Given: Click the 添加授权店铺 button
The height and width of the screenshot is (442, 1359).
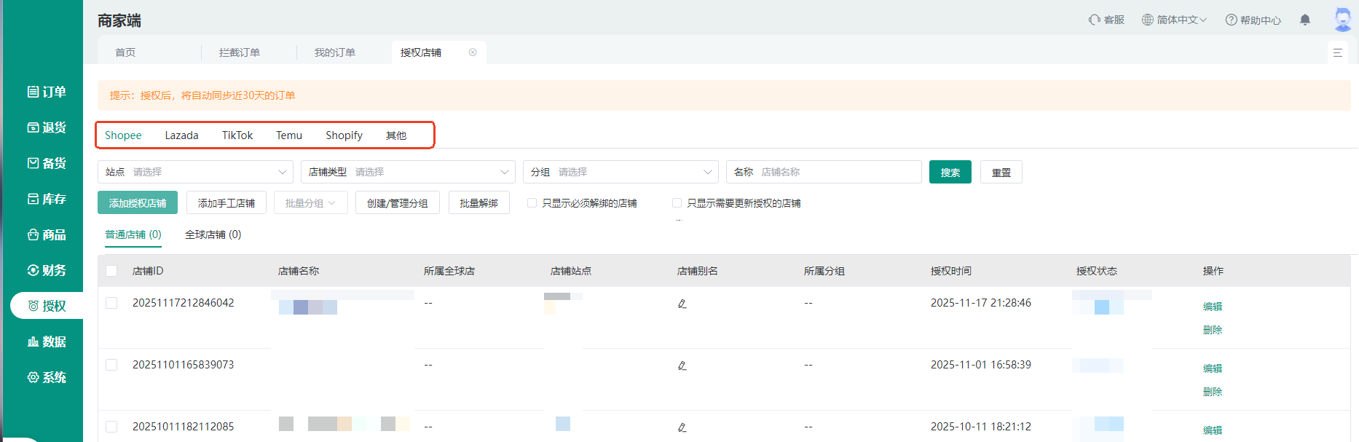Looking at the screenshot, I should click(138, 203).
